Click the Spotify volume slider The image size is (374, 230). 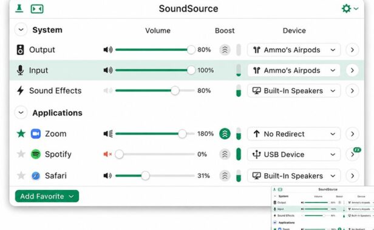coord(155,154)
